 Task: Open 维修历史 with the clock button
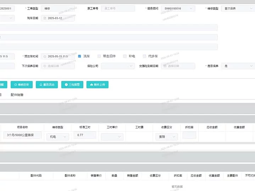coord(22,85)
